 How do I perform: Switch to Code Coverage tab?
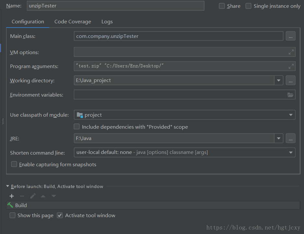(73, 22)
